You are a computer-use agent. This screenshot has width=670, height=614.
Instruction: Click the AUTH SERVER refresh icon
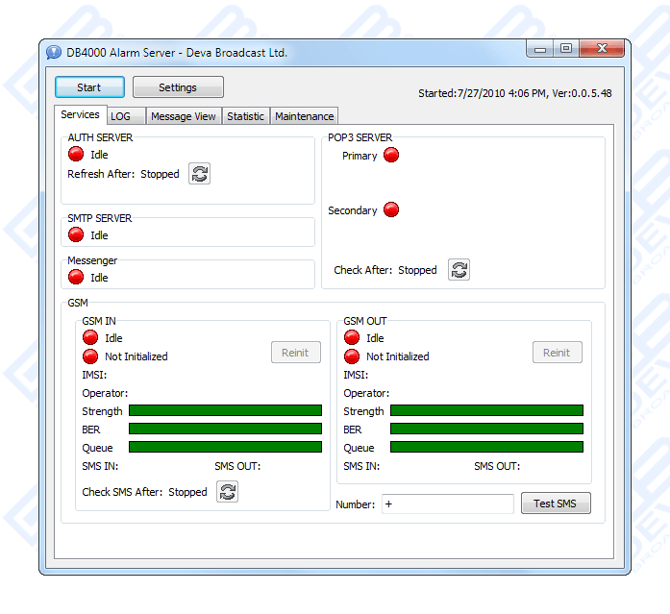[199, 174]
